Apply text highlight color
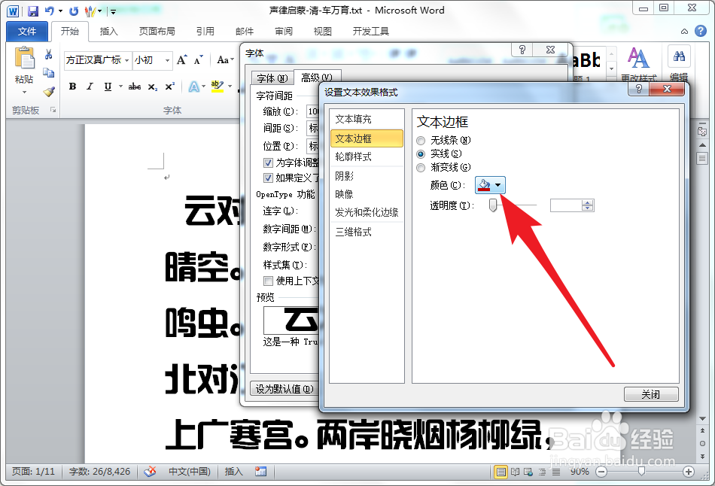 coord(219,87)
